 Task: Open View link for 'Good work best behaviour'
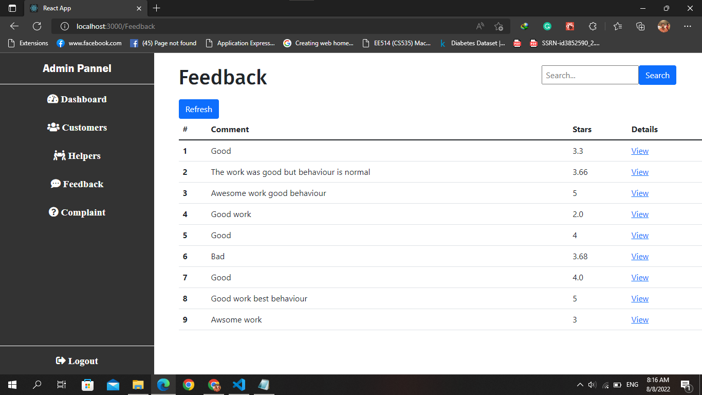640,298
